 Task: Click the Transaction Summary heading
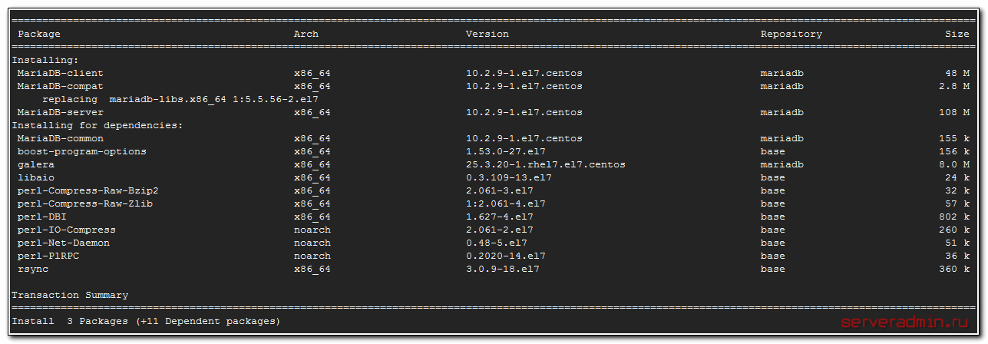point(70,295)
